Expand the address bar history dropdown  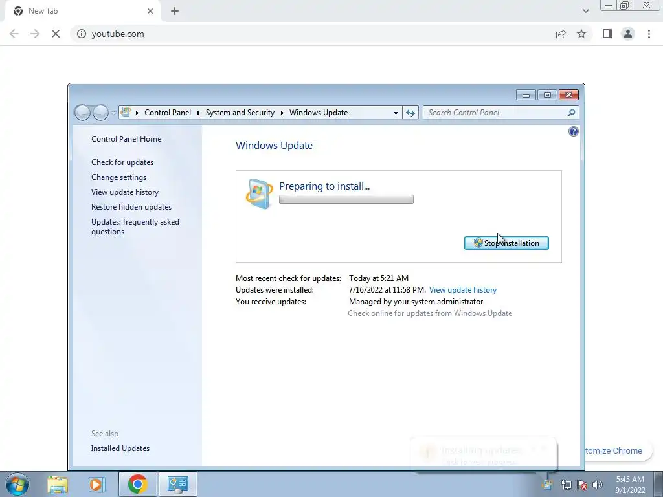click(x=396, y=113)
